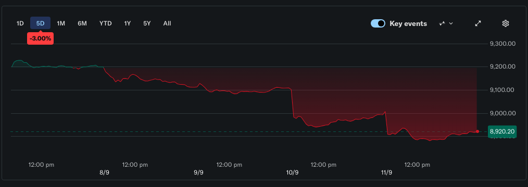Show the 5Y chart range
Screen dimensions: 528x187
[147, 23]
